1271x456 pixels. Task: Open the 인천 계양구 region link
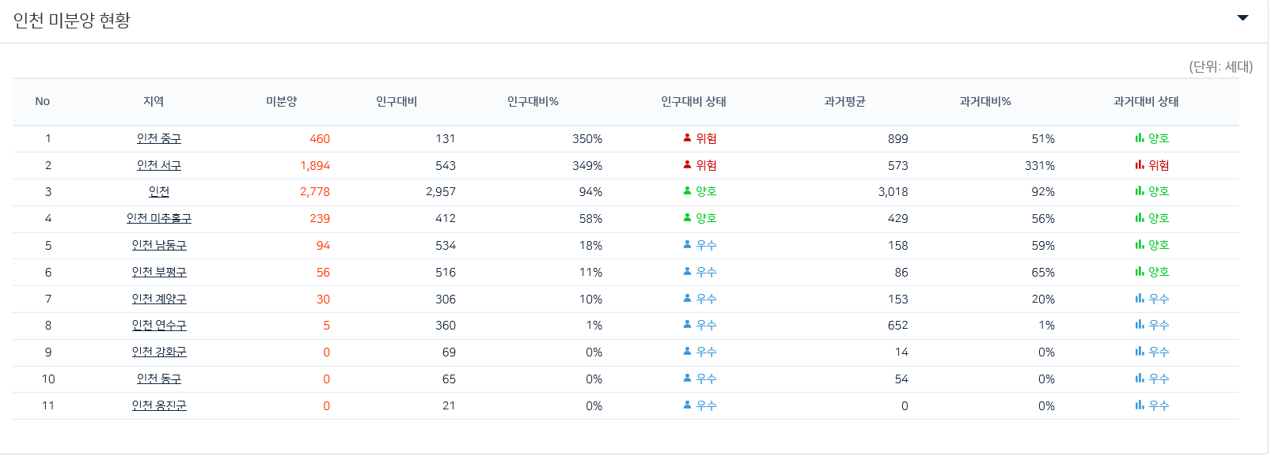[159, 299]
